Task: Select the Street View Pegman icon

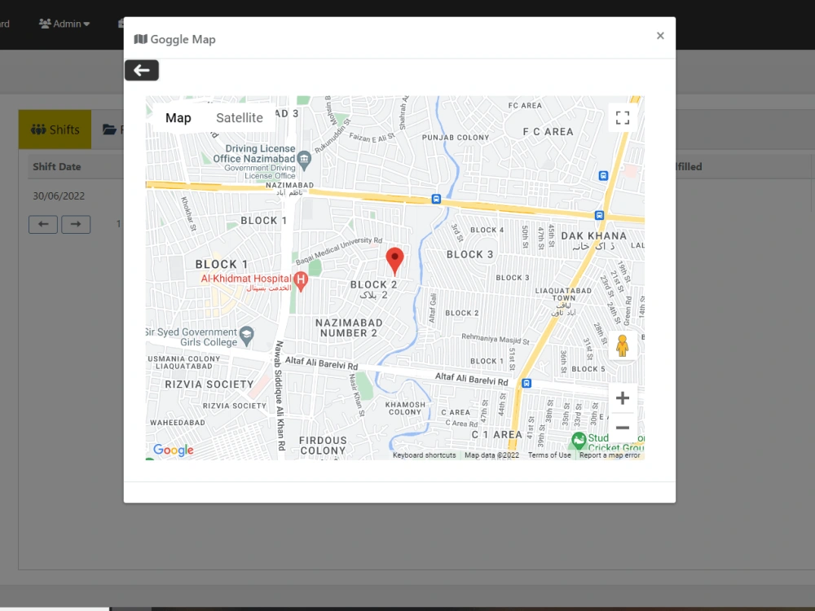Action: 623,345
